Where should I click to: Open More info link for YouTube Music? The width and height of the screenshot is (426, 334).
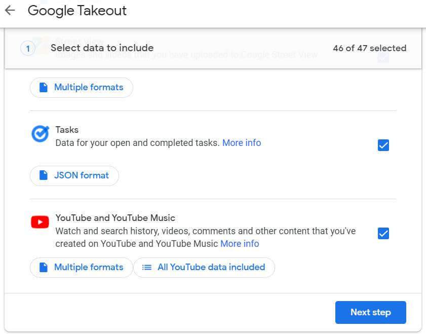pos(240,243)
